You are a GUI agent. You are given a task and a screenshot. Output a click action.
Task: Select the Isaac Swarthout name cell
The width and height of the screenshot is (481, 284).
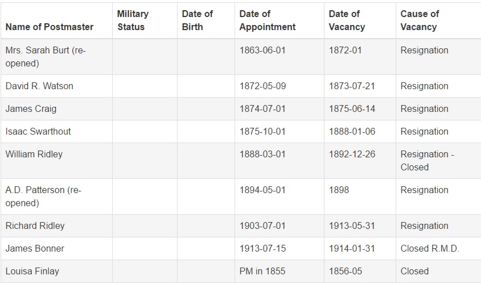click(38, 132)
